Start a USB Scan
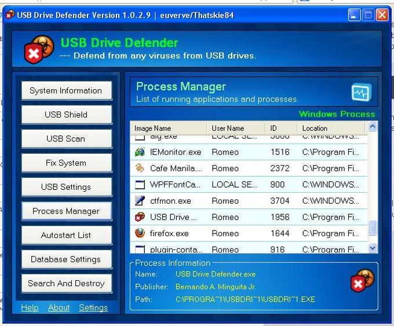Viewport: 394px width, 326px height. pos(67,139)
